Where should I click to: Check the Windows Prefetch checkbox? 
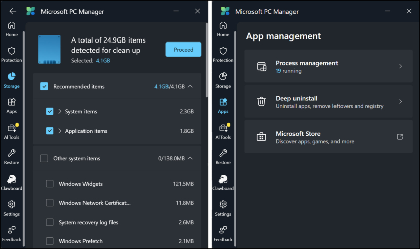point(50,241)
